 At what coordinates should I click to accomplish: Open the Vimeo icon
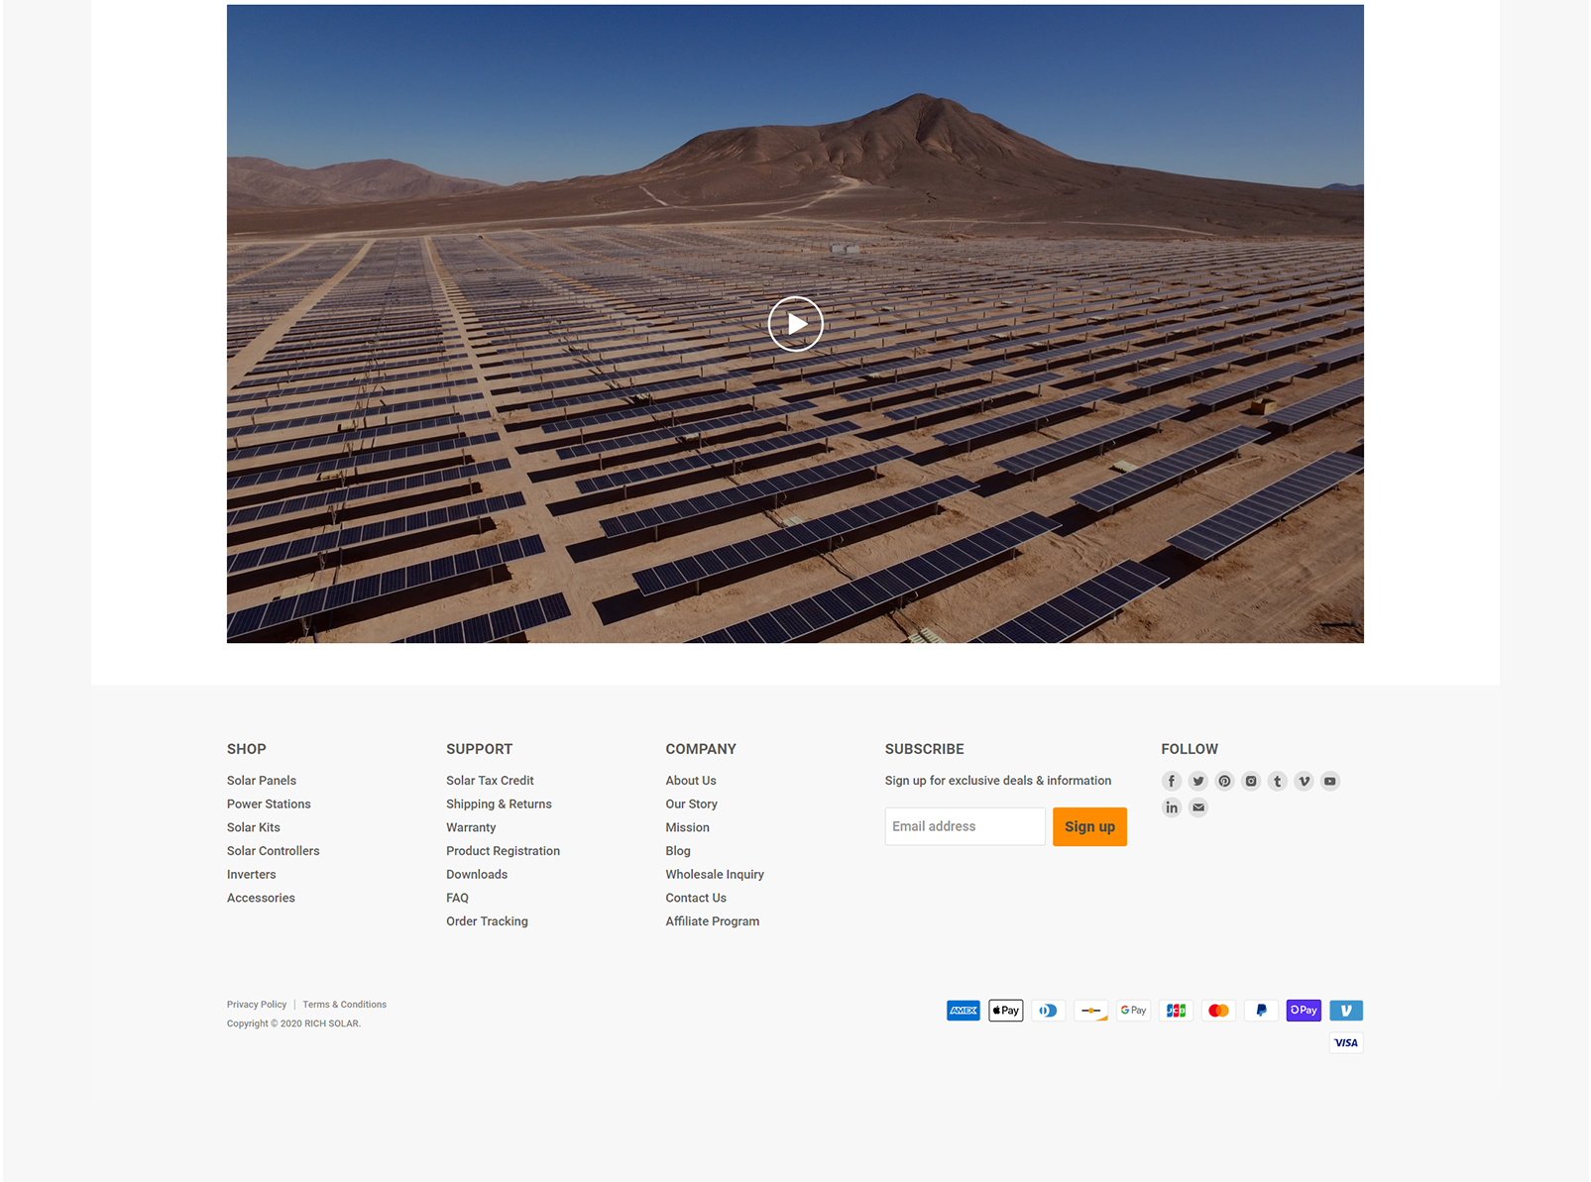click(x=1304, y=781)
